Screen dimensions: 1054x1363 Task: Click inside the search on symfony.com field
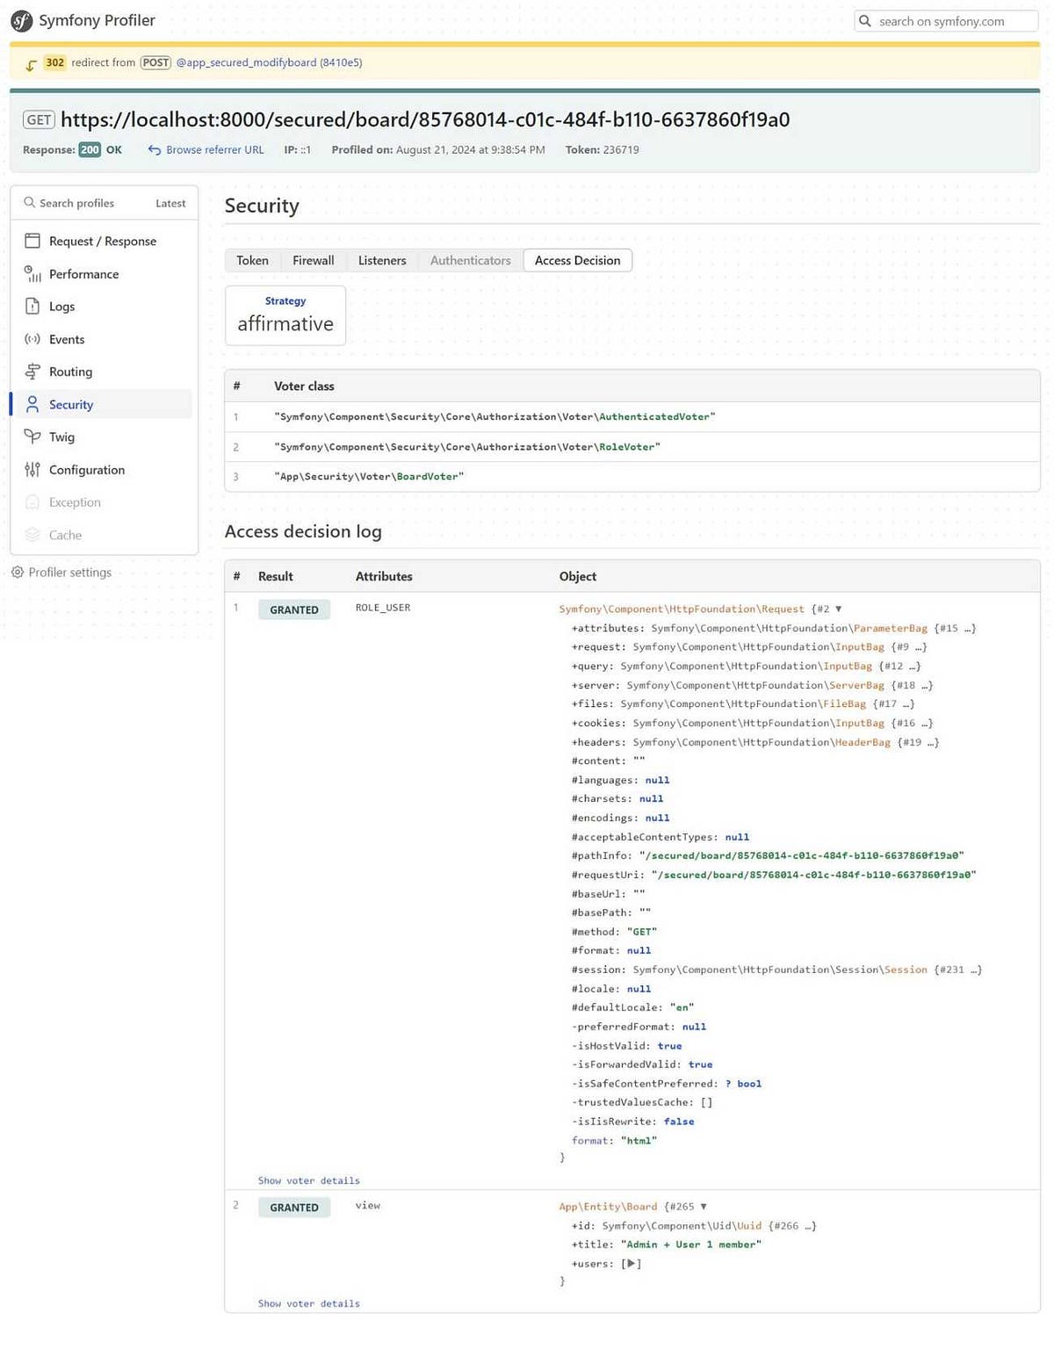tap(944, 21)
